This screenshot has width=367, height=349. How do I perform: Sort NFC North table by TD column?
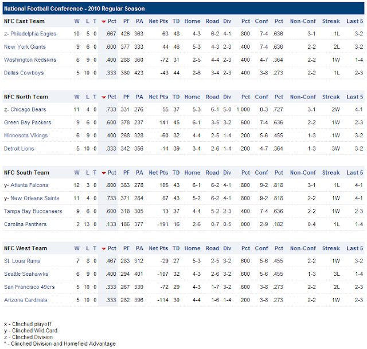pyautogui.click(x=176, y=97)
